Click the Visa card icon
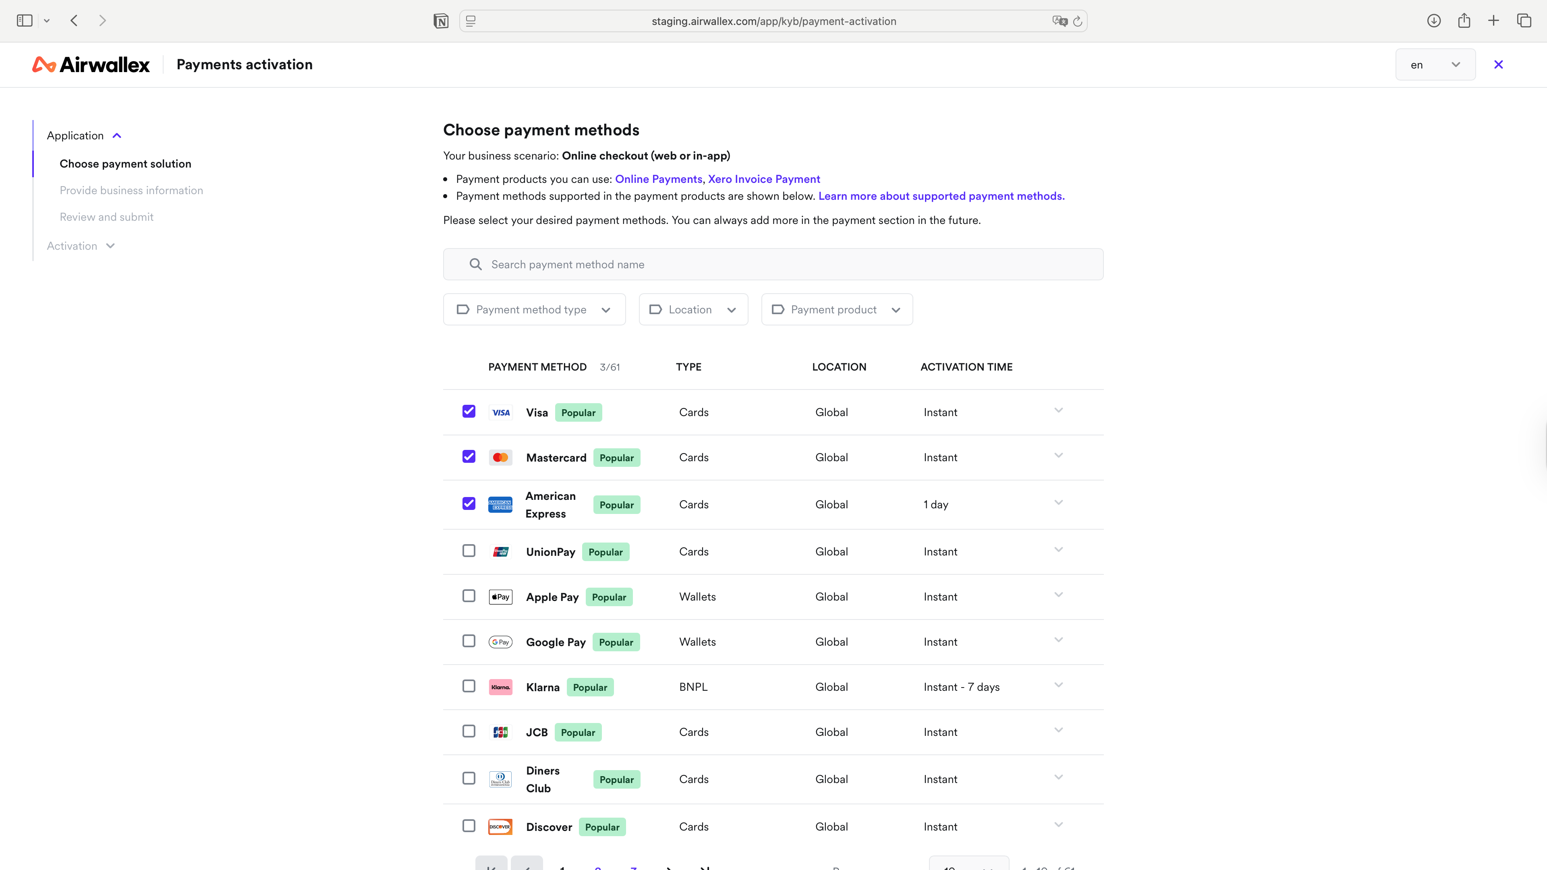Image resolution: width=1547 pixels, height=870 pixels. [500, 412]
